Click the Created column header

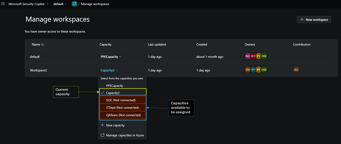[x=201, y=44]
